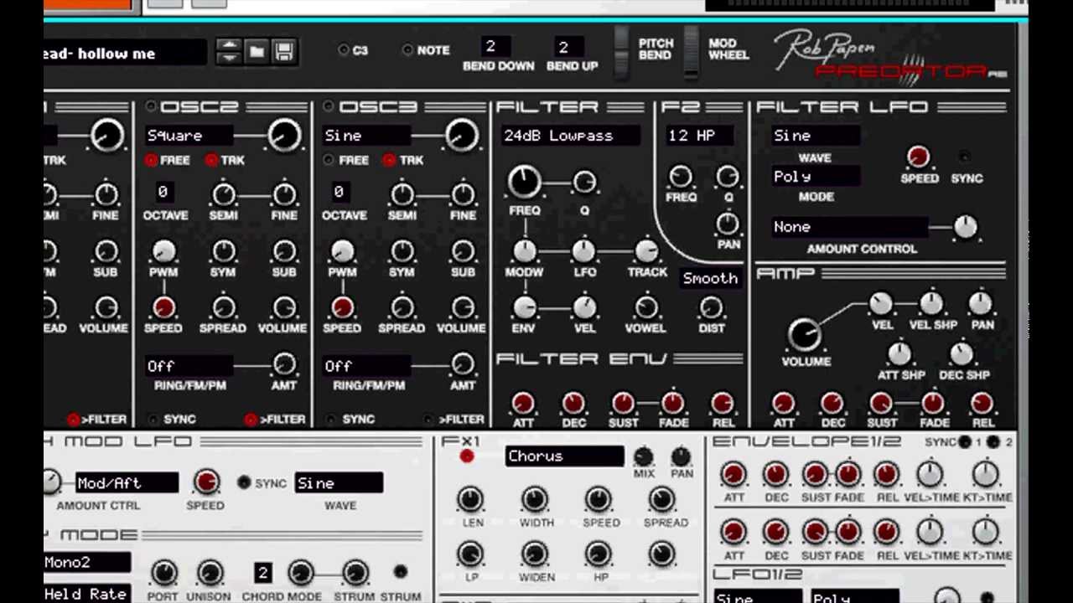Screen dimensions: 1073x603
Task: Open the Mono2 play mode selector
Action: [87, 562]
